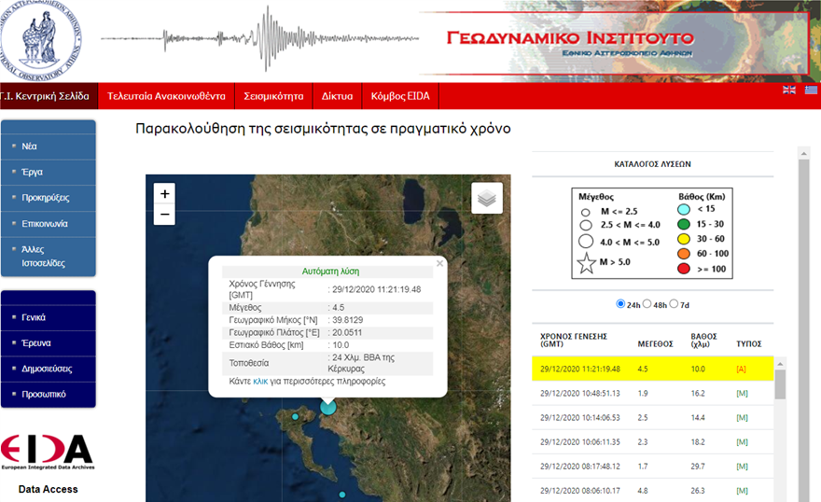This screenshot has width=821, height=502.
Task: Click the large cyan earthquake marker
Action: click(x=327, y=406)
